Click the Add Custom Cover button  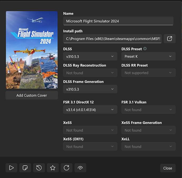pyautogui.click(x=32, y=95)
